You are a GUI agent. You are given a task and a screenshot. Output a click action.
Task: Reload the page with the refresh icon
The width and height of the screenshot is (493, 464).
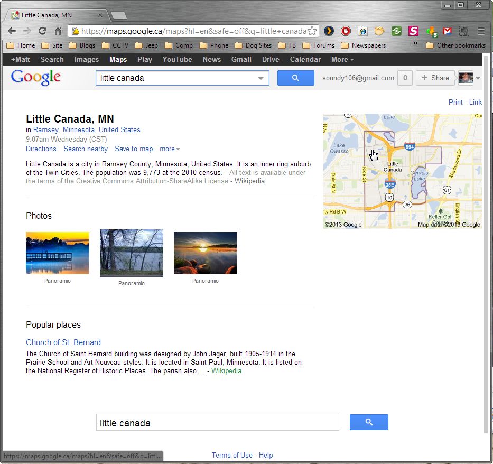coord(42,31)
